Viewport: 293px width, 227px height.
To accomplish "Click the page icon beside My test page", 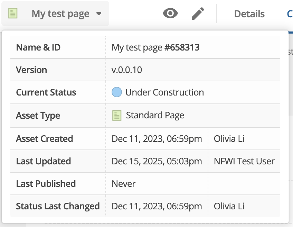I will (x=13, y=13).
